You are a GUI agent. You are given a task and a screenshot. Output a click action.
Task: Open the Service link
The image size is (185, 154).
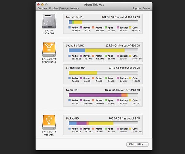pos(147,8)
